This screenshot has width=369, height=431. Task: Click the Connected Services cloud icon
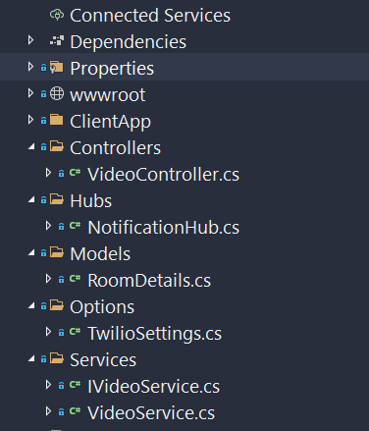coord(57,15)
